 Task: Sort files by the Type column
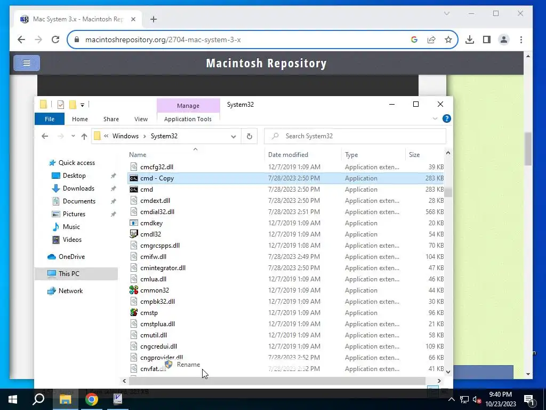click(x=351, y=155)
